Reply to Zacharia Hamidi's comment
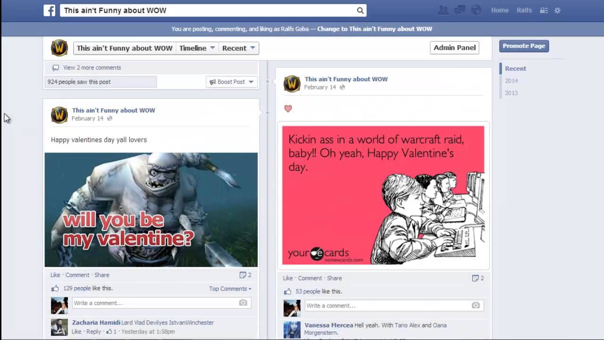The image size is (604, 340). [x=93, y=331]
